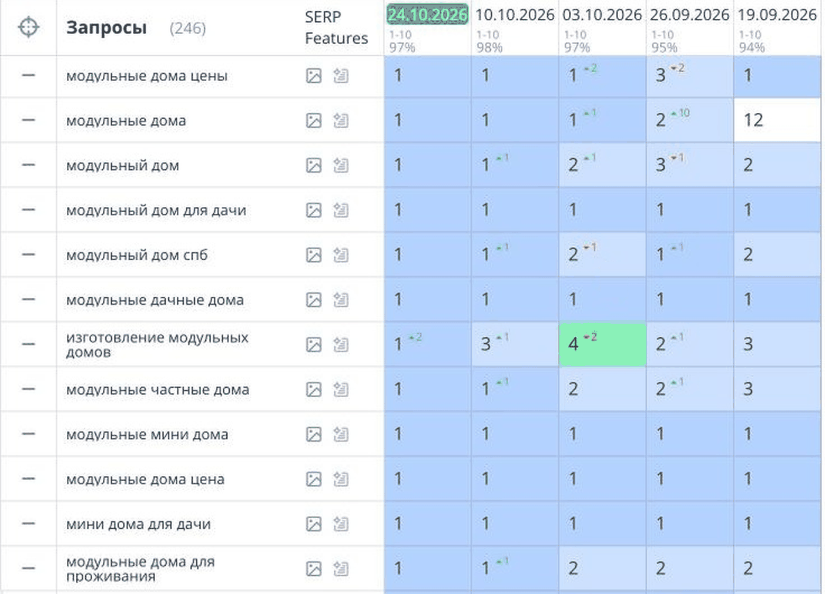This screenshot has height=594, width=825.
Task: Select the 19.09.2026 date column header
Action: coord(777,15)
